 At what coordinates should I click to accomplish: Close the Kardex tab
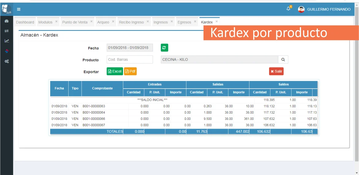coord(216,22)
